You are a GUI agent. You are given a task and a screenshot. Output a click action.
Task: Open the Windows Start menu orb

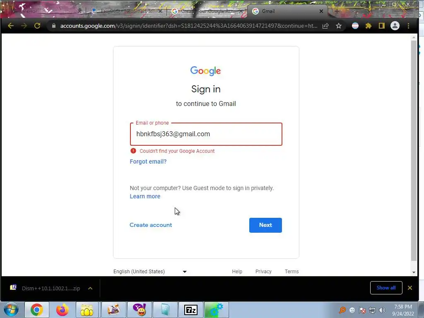coord(11,310)
